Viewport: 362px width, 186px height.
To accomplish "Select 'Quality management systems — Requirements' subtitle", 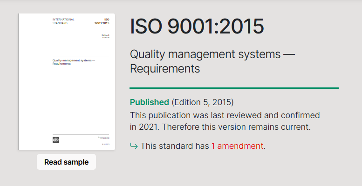I will 212,61.
